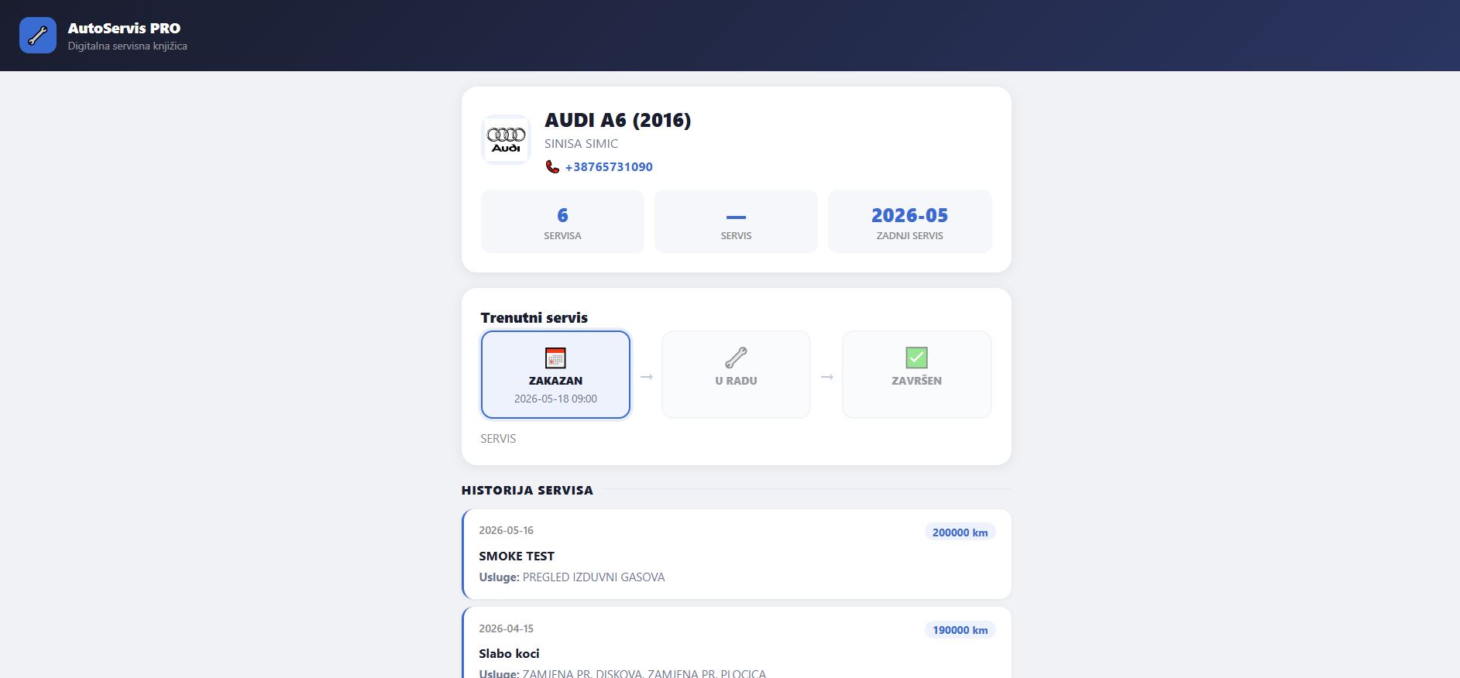
Task: Click the Trenutni servis heading
Action: pos(534,317)
